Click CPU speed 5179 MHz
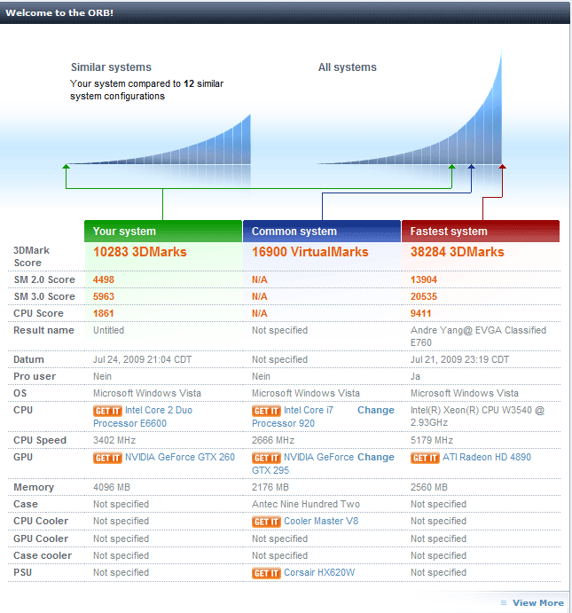Image resolution: width=572 pixels, height=613 pixels. [x=431, y=440]
